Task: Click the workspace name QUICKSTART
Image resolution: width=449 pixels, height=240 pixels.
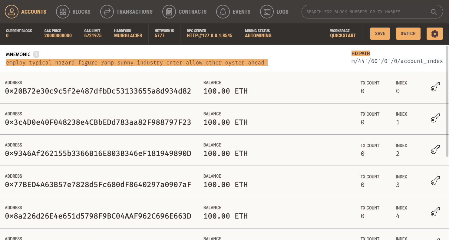Action: click(x=343, y=36)
